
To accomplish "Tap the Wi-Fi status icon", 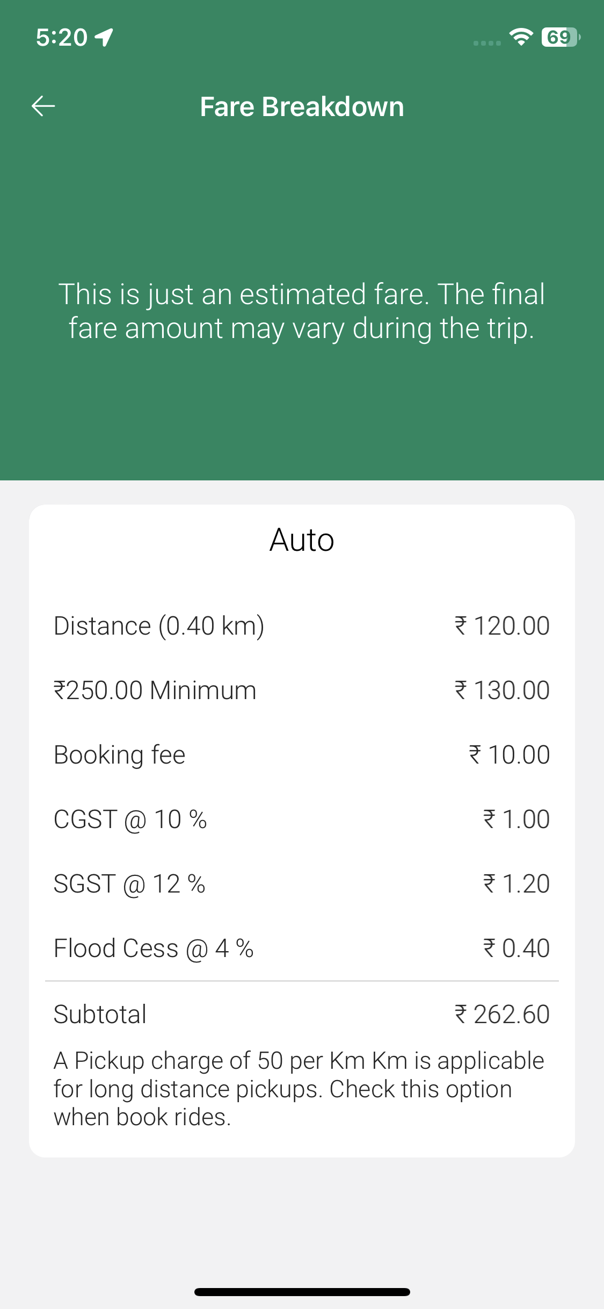I will (520, 37).
